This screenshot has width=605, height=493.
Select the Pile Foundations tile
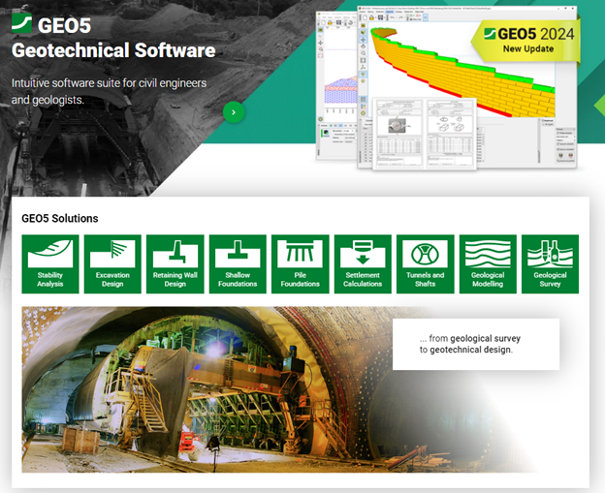[301, 264]
